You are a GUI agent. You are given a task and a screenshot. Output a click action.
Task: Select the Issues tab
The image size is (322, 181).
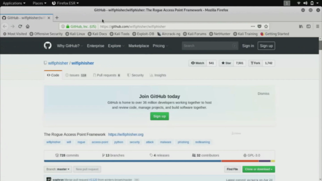(x=76, y=75)
